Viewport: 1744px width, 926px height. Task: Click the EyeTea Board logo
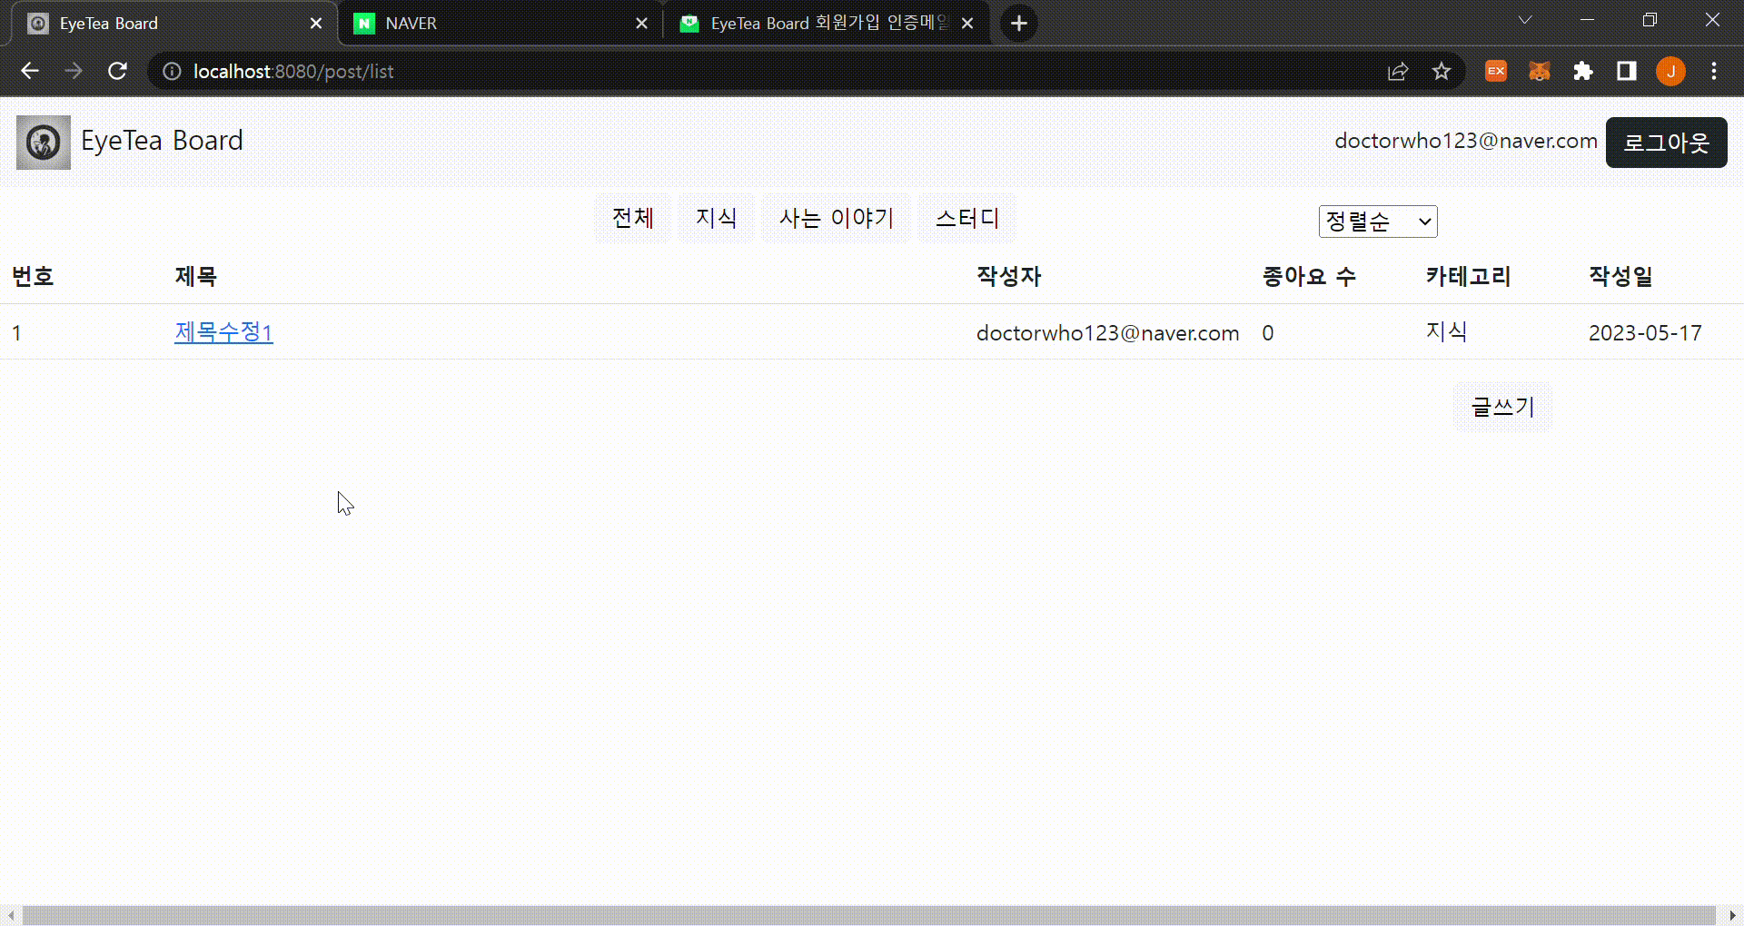(42, 142)
